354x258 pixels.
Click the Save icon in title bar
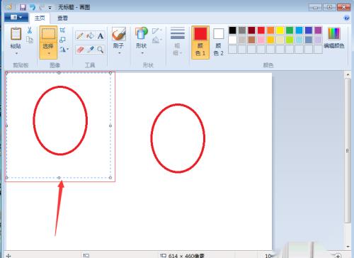pos(23,7)
